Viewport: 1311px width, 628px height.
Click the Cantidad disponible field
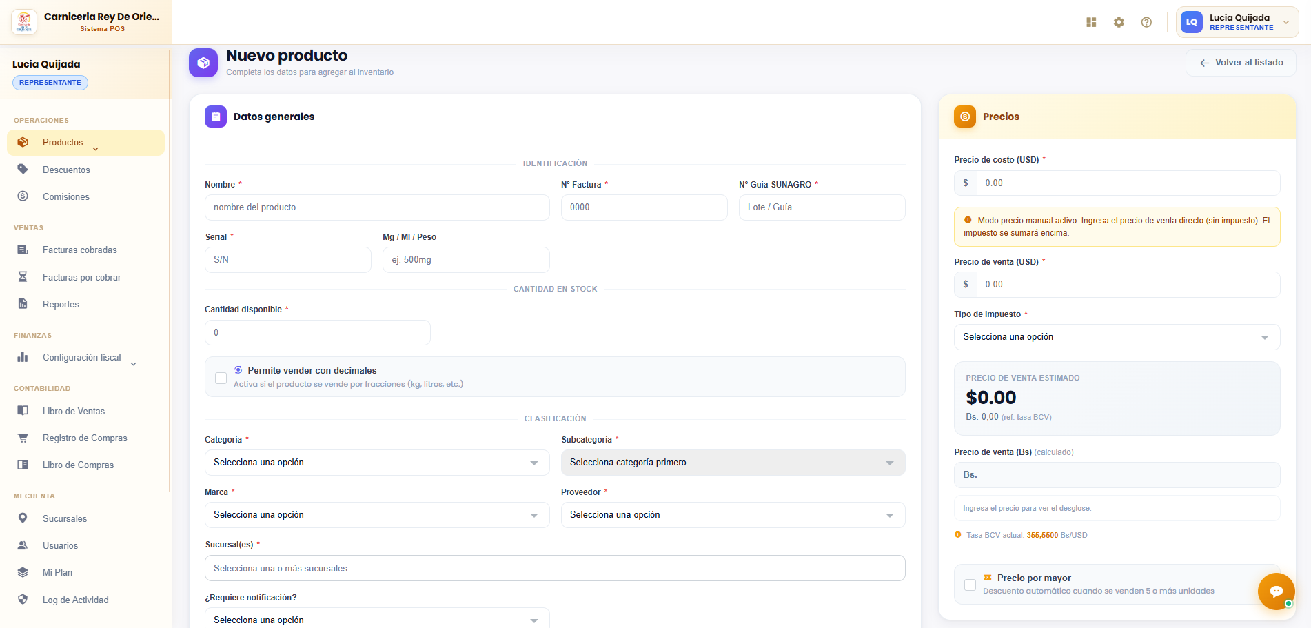318,332
